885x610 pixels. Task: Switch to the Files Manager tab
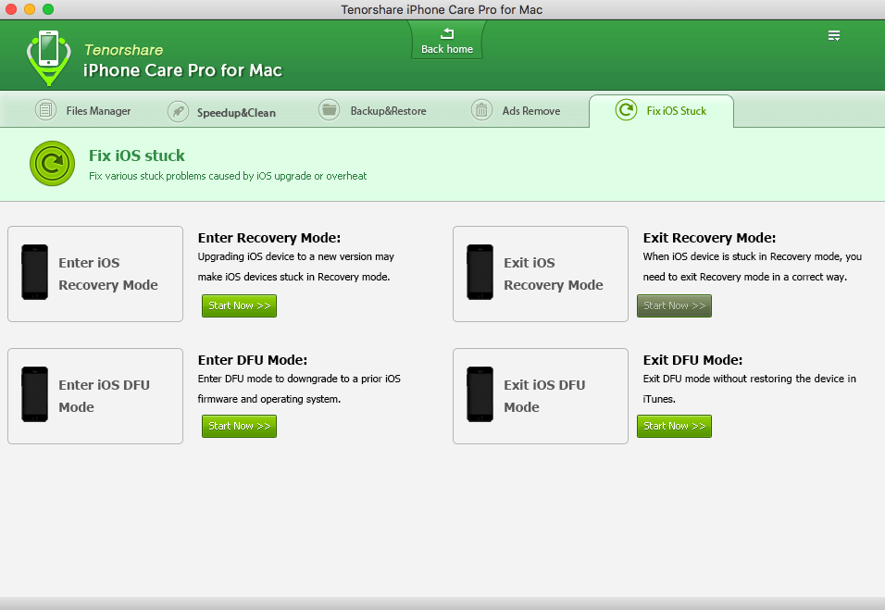(98, 110)
